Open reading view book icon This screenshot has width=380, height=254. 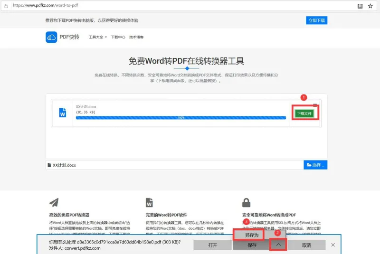(360, 6)
